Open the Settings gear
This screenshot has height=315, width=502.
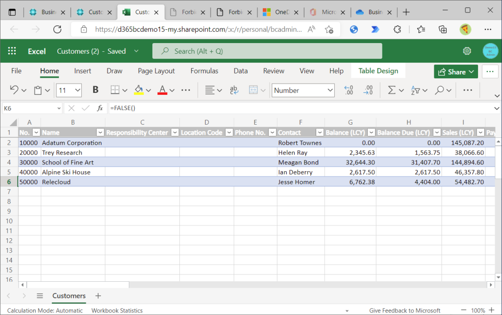point(467,51)
